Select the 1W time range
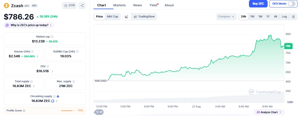This screenshot has width=298, height=116. 252,17
